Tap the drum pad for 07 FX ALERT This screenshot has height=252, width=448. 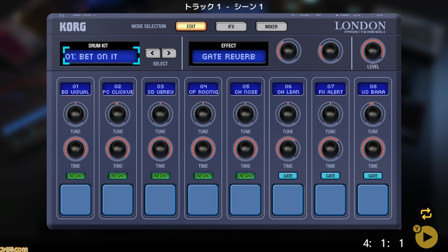[x=331, y=199]
